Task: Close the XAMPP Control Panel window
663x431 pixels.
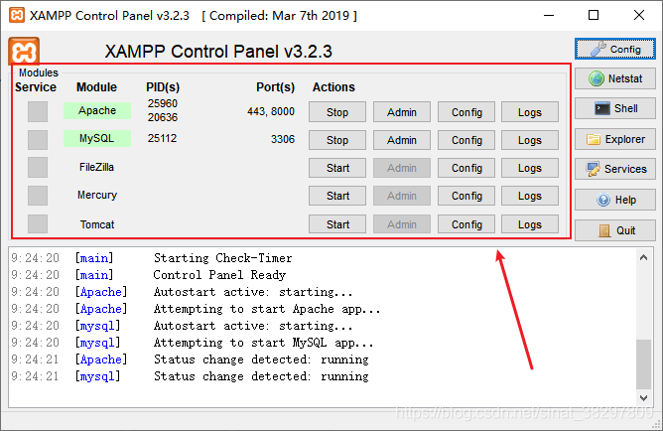Action: 639,15
